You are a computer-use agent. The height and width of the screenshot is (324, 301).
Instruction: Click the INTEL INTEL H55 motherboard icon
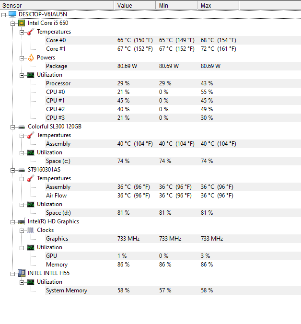coord(22,273)
